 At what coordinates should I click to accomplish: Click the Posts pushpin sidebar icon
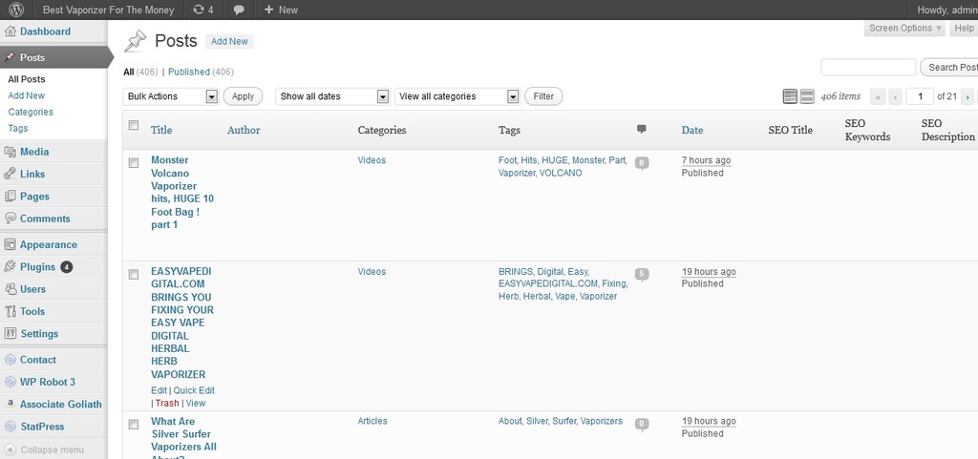(10, 57)
